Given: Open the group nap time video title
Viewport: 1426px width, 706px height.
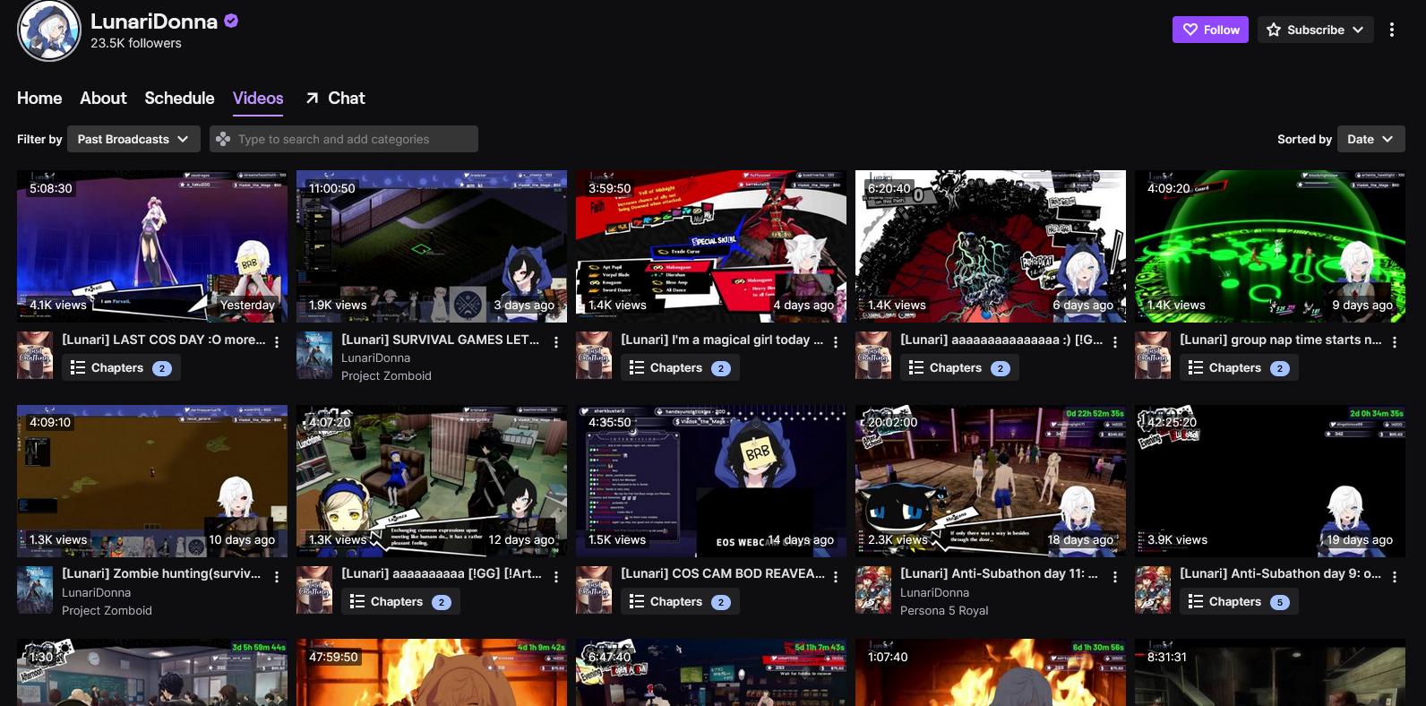Looking at the screenshot, I should (1281, 340).
